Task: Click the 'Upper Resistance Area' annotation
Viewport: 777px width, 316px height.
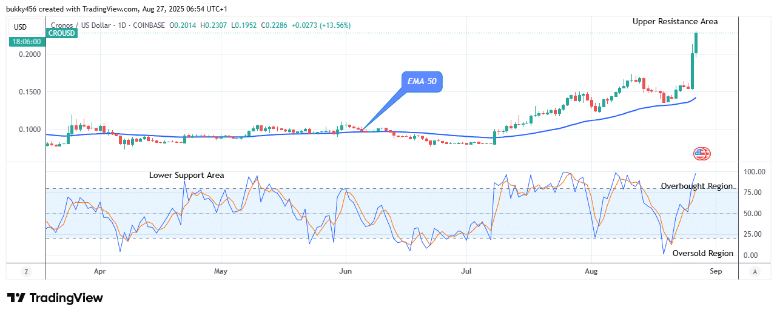Action: click(x=675, y=21)
